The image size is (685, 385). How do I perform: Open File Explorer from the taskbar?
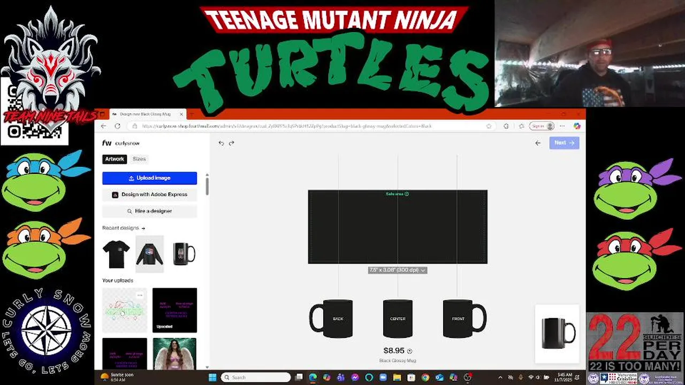[397, 378]
